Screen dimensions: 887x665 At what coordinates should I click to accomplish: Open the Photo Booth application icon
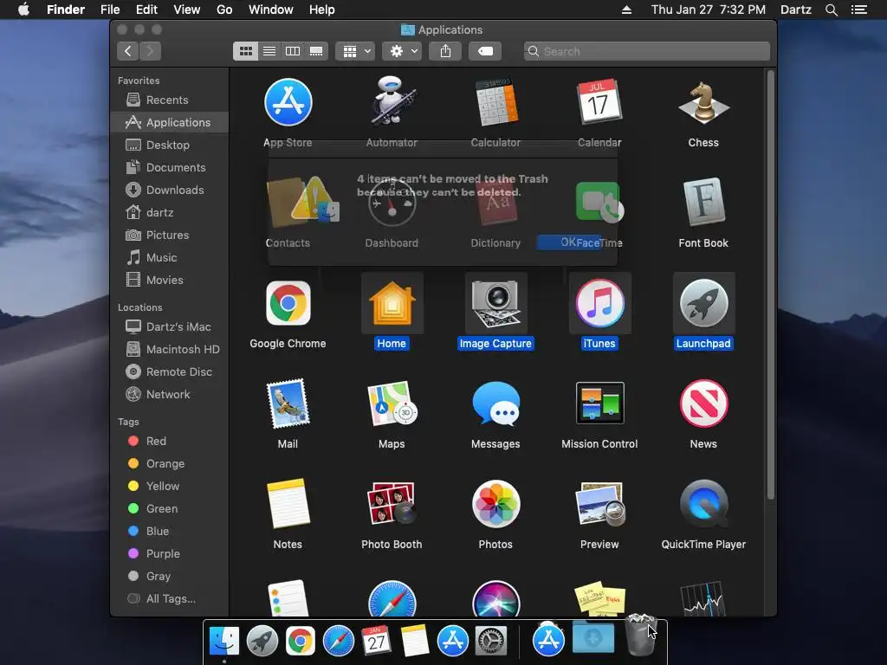392,504
